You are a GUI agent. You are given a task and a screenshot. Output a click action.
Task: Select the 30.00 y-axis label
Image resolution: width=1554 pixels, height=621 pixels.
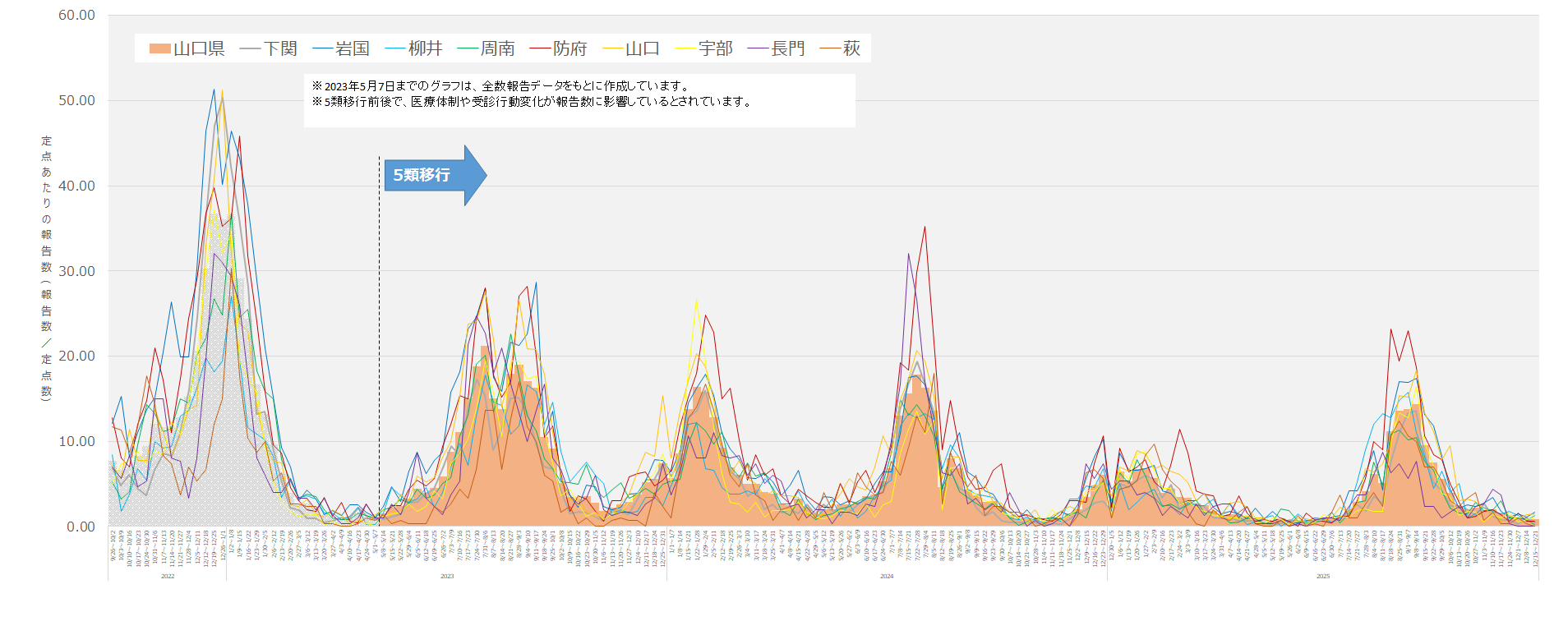pos(76,271)
